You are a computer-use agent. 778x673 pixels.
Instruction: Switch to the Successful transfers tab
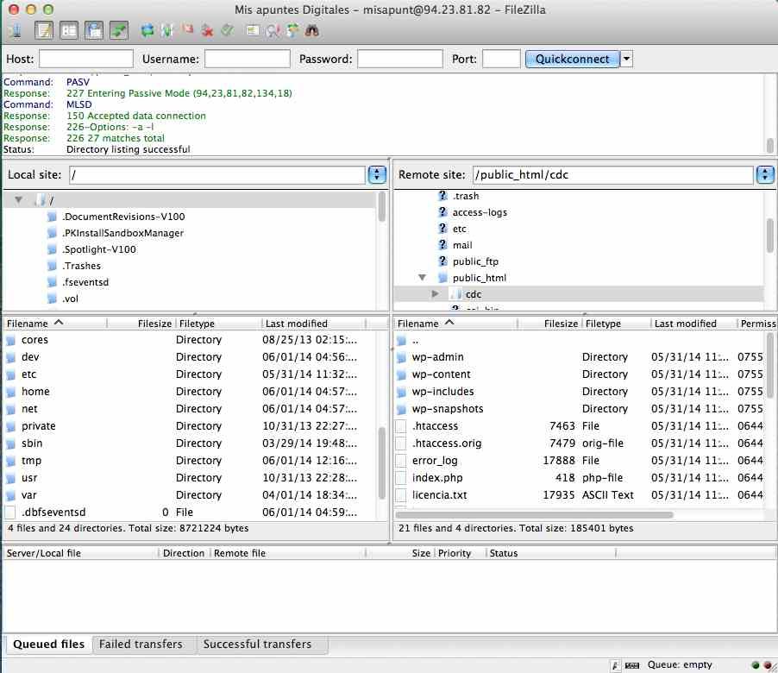click(258, 645)
